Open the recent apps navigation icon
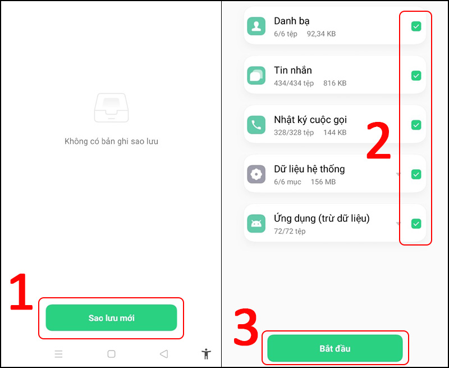The height and width of the screenshot is (368, 449). [x=58, y=354]
